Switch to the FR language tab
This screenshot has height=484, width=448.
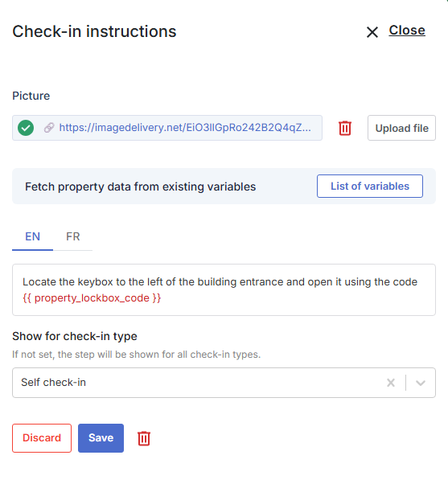(x=73, y=236)
